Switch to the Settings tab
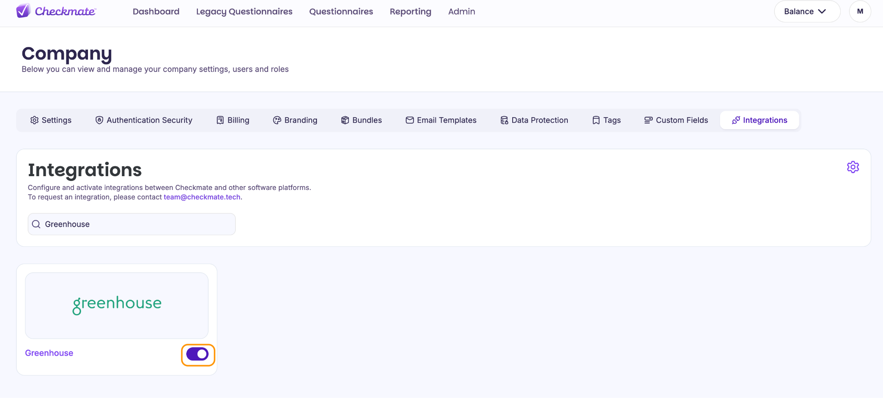This screenshot has width=883, height=398. [51, 120]
